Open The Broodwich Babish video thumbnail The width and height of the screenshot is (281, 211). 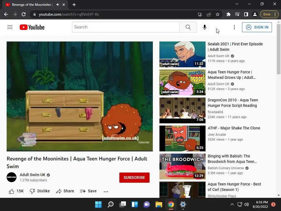[182, 166]
